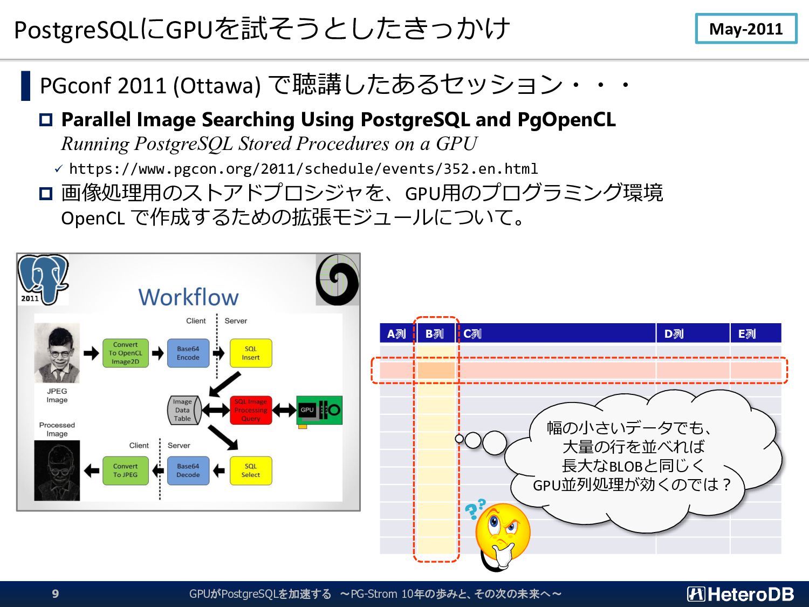Click the Base64 Decode box
The image size is (809, 607).
(x=188, y=470)
